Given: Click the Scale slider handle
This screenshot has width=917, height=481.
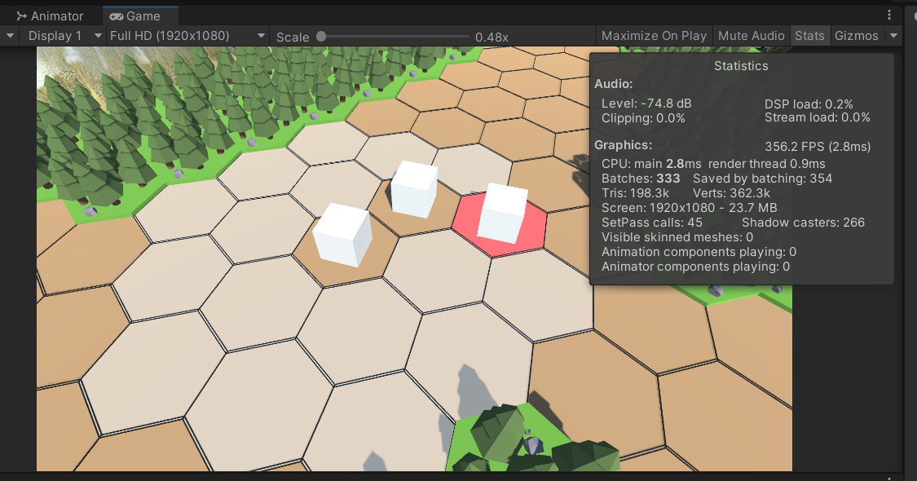Looking at the screenshot, I should click(x=321, y=37).
